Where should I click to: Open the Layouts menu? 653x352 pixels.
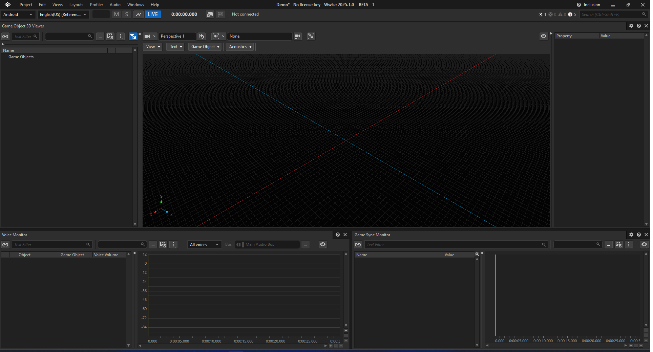(76, 5)
